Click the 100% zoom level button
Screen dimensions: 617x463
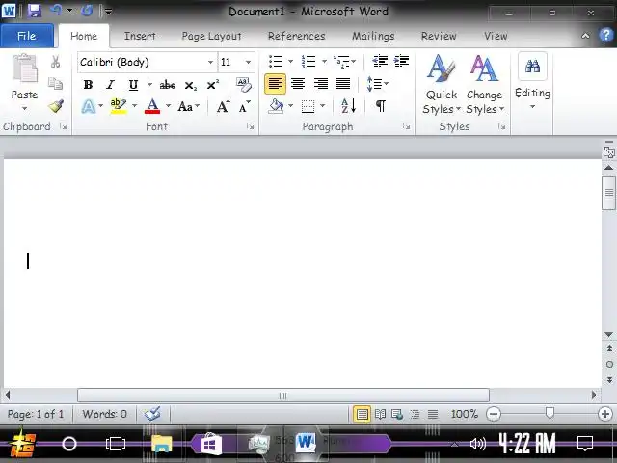click(x=465, y=414)
